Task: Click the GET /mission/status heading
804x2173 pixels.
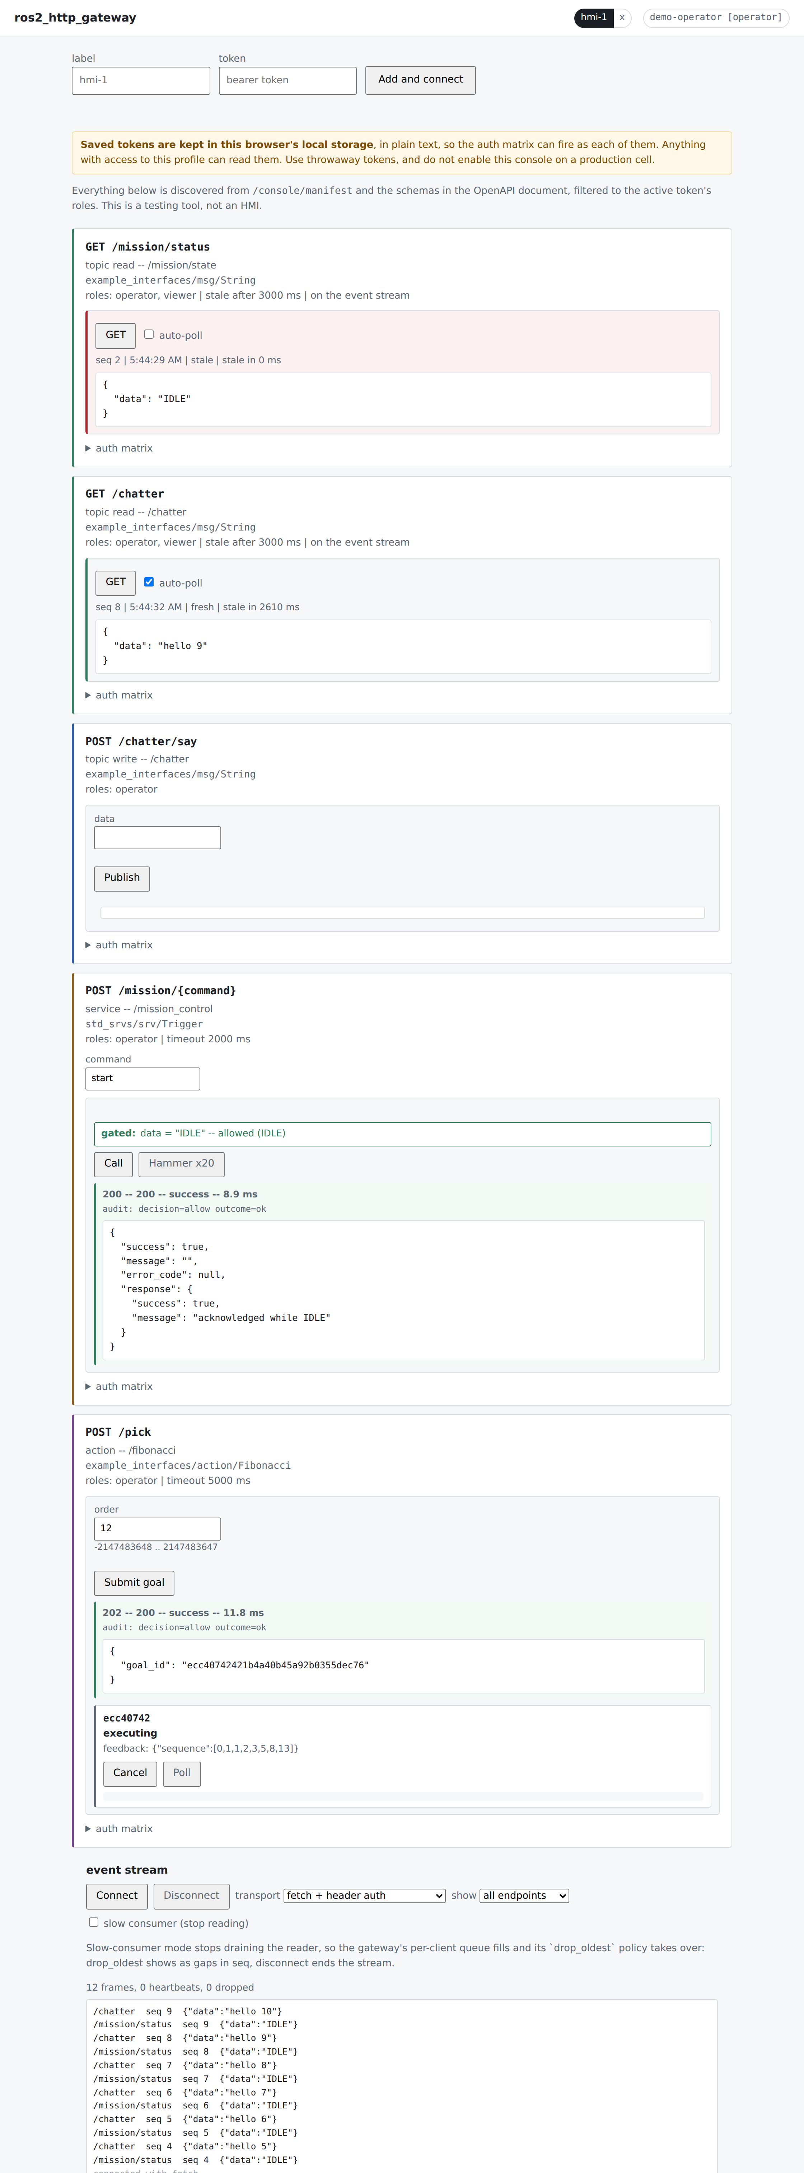Action: pos(148,247)
